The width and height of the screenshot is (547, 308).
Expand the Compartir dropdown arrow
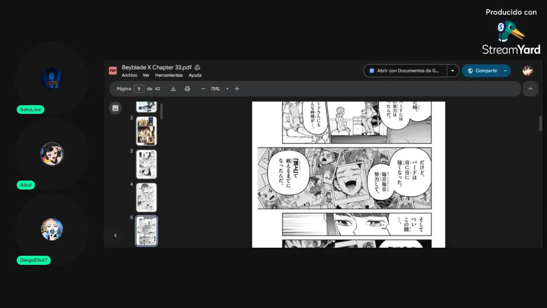pyautogui.click(x=506, y=71)
